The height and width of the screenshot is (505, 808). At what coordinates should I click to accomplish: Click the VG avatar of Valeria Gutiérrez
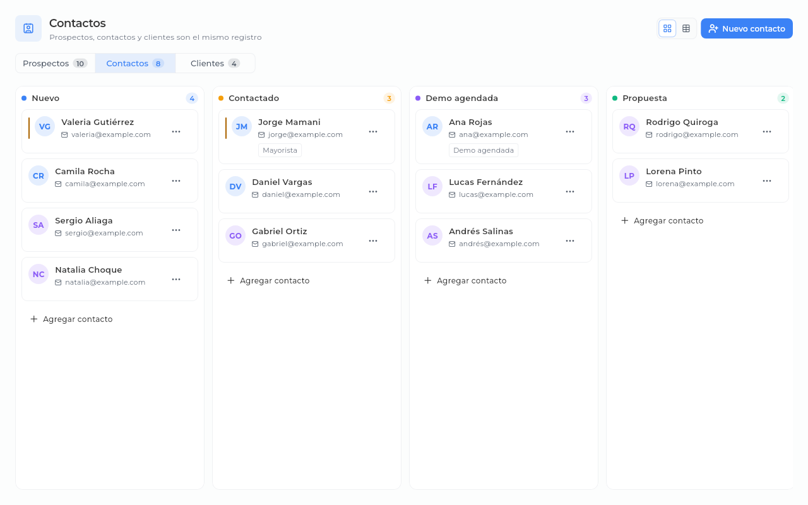tap(45, 126)
